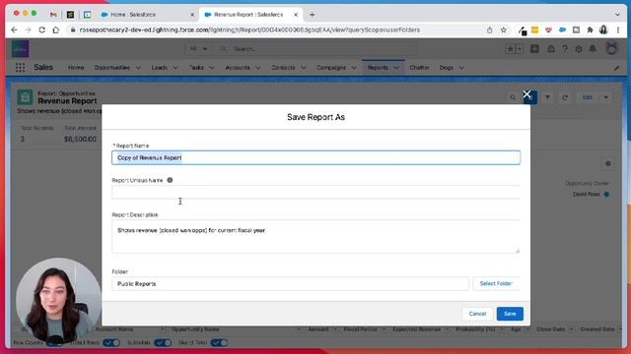Click the Folder field showing Public Reports
The width and height of the screenshot is (631, 354).
tap(290, 284)
